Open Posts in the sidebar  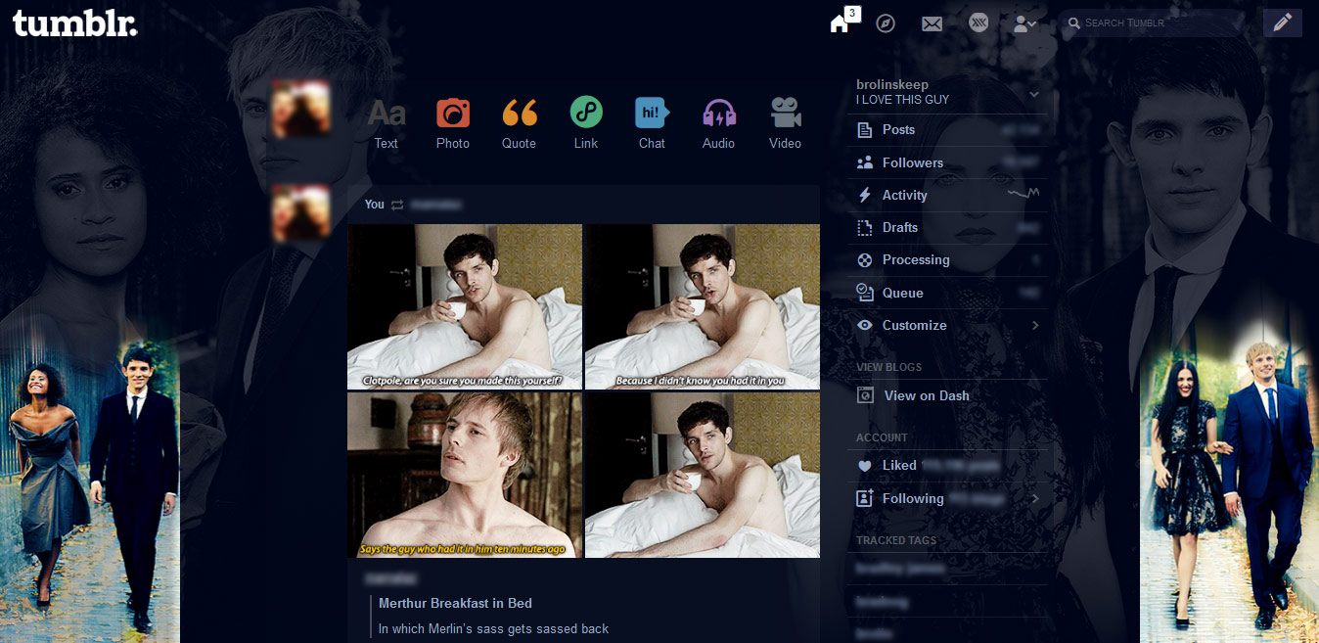[x=947, y=130]
